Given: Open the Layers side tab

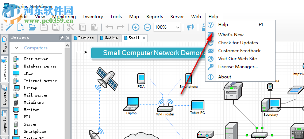Looking at the screenshot, I should click(5, 95).
